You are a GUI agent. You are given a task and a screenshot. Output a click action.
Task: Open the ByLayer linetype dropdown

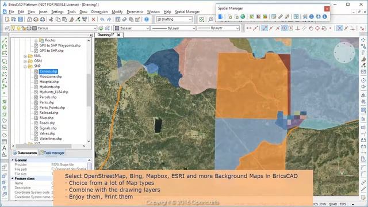click(194, 28)
